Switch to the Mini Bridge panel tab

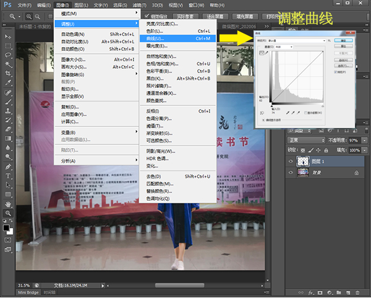click(29, 292)
